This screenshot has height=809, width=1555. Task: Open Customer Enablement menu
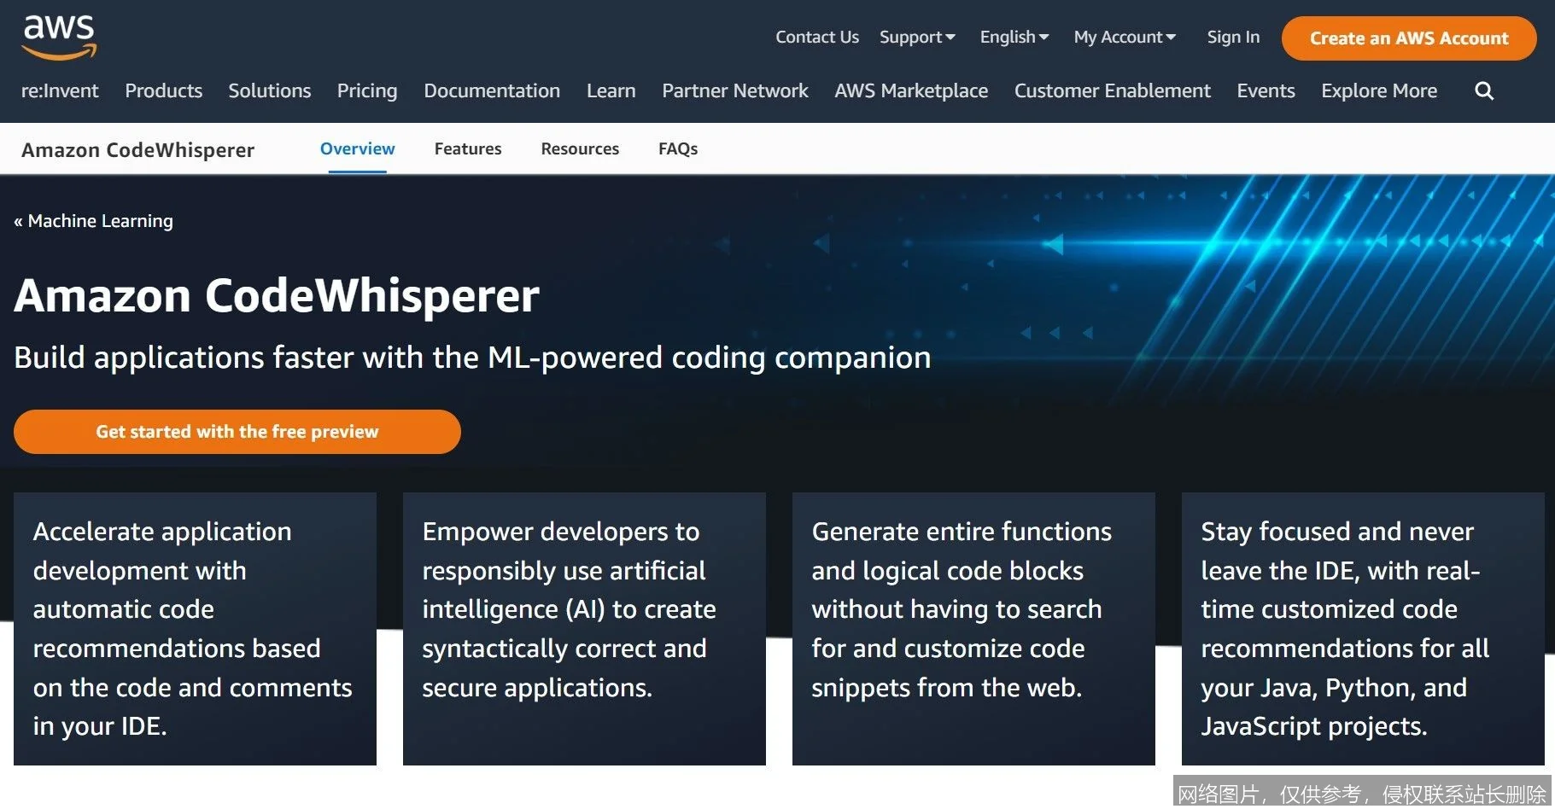(1113, 90)
